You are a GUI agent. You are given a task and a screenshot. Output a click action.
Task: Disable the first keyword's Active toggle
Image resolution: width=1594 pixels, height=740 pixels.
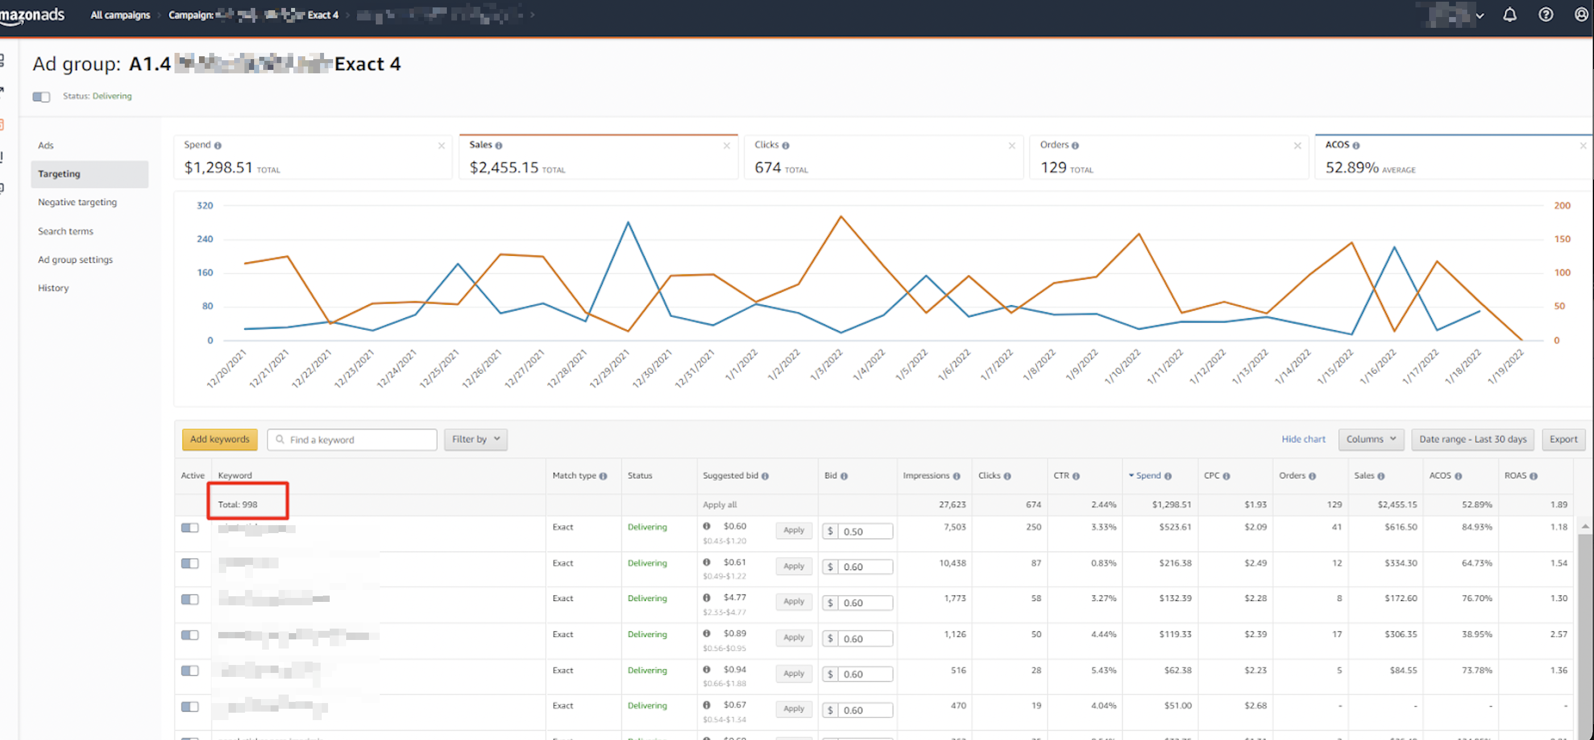pos(189,528)
